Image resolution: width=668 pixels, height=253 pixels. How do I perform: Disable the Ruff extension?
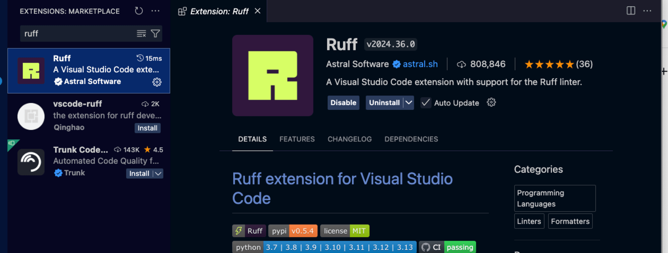tap(343, 103)
